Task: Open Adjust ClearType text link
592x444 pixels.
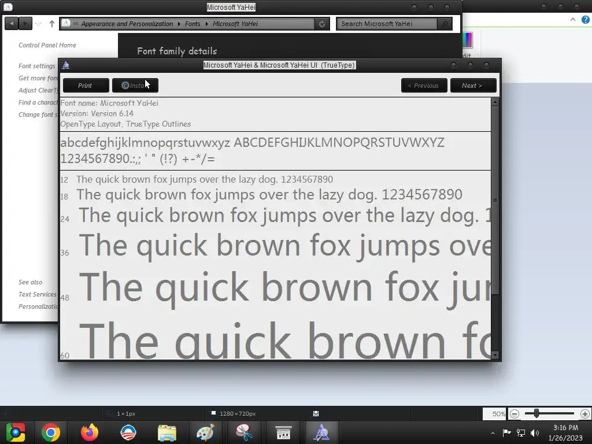Action: point(38,90)
